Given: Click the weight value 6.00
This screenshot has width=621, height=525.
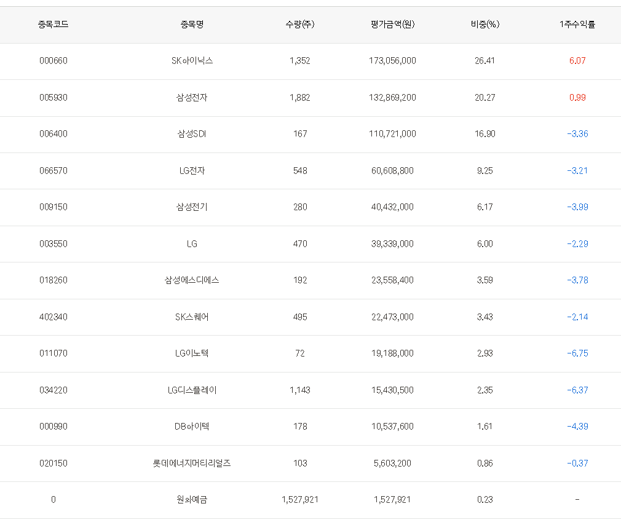Looking at the screenshot, I should (485, 244).
